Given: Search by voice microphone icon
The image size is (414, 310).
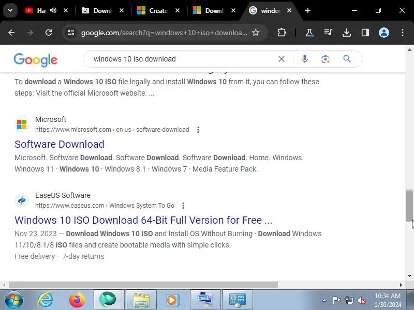Looking at the screenshot, I should tap(305, 59).
